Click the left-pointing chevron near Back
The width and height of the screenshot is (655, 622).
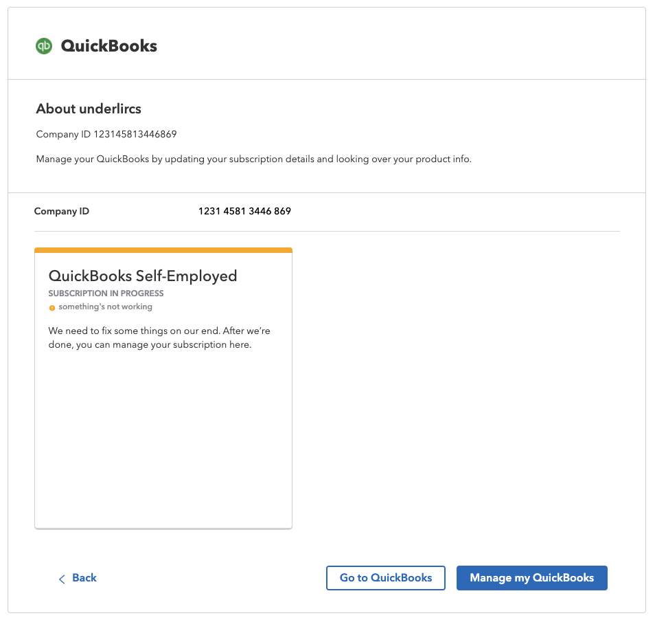(62, 579)
